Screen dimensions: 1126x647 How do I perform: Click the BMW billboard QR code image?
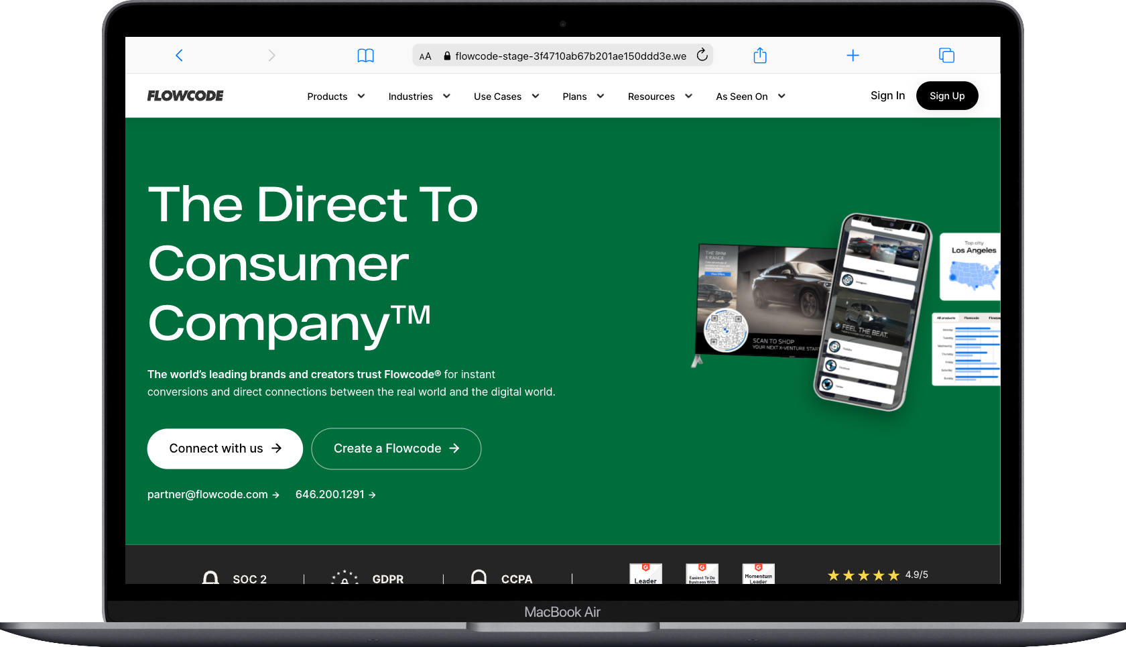726,330
